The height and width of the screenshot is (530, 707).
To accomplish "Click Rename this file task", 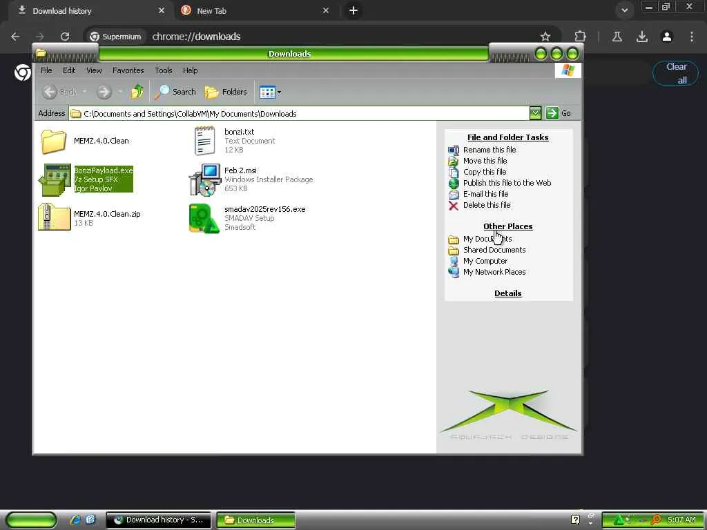I will (x=490, y=150).
